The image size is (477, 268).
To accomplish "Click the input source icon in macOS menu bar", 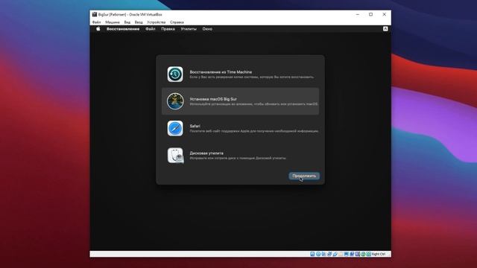I will pyautogui.click(x=385, y=29).
